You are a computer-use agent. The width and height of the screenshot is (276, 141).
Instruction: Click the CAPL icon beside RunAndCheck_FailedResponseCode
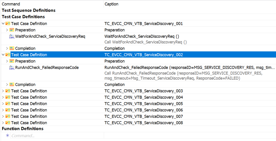click(x=12, y=68)
